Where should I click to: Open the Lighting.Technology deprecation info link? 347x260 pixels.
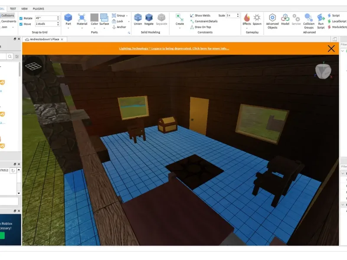pyautogui.click(x=174, y=49)
